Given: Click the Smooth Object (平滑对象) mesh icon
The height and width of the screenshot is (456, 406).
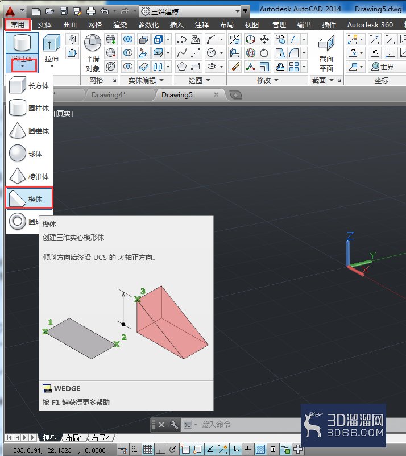Looking at the screenshot, I should point(93,43).
